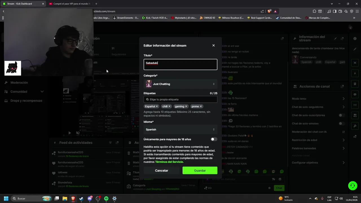Open OWN3D ID bookmark
Screen dimensions: 361x203
point(207,18)
